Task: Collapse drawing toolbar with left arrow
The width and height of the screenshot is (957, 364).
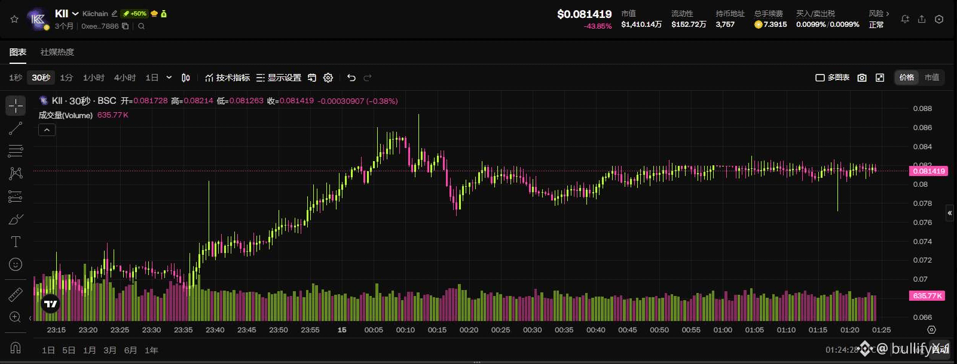Action: pos(30,319)
